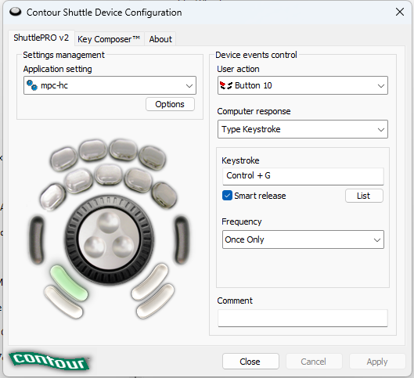This screenshot has width=414, height=378.
Task: Open the About tab
Action: (160, 39)
